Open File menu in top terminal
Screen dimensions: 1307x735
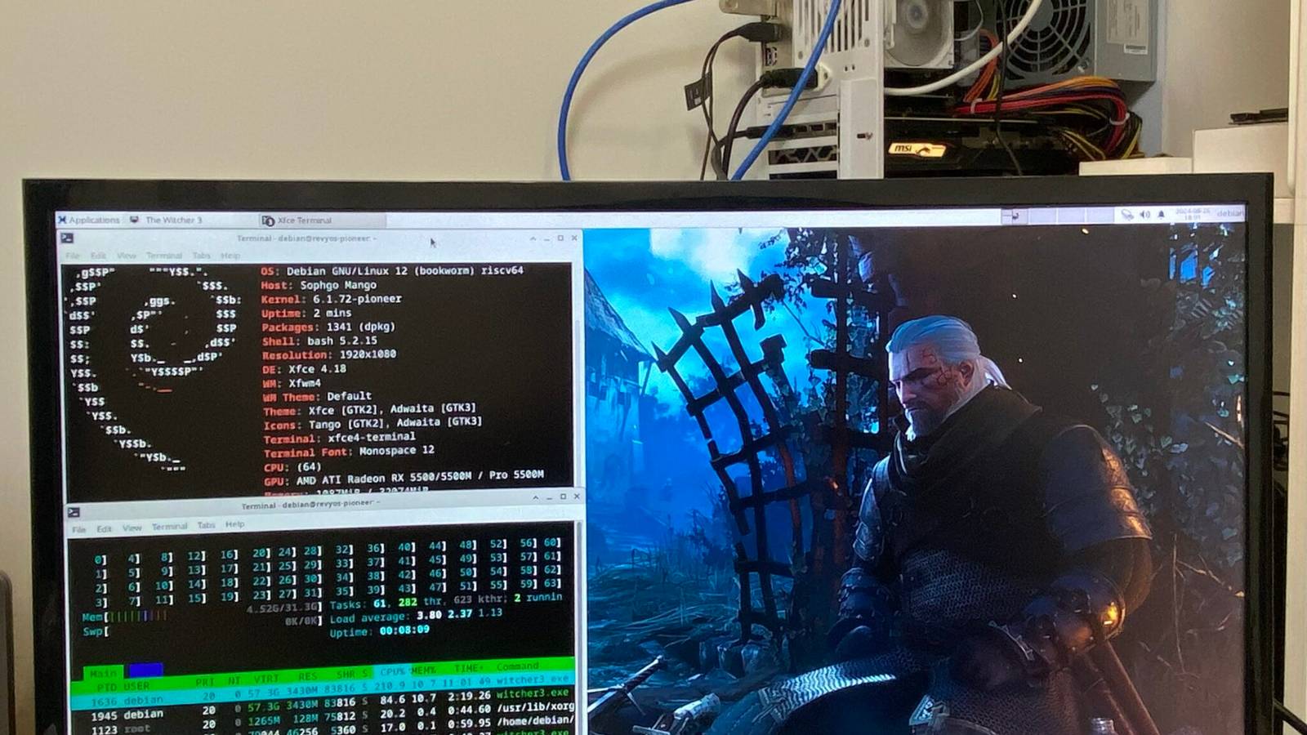pos(73,256)
